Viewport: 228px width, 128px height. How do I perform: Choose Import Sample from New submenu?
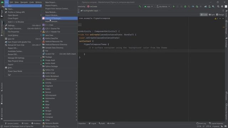[59, 21]
